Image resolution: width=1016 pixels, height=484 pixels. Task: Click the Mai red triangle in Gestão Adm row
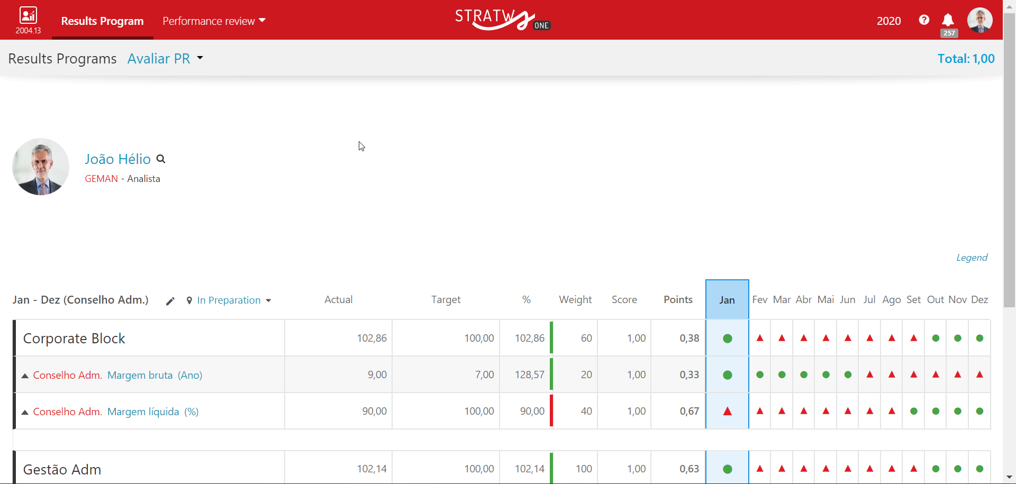click(825, 469)
